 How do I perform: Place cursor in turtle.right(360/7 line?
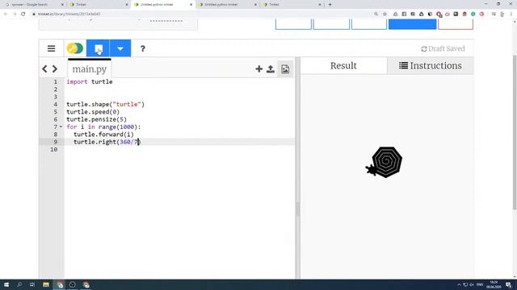click(107, 142)
